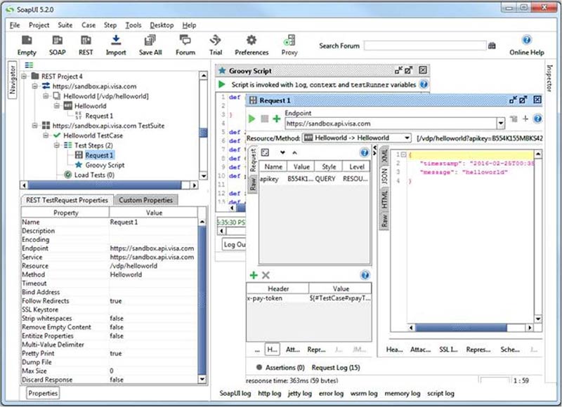
Task: Click the add header green plus icon
Action: point(254,275)
